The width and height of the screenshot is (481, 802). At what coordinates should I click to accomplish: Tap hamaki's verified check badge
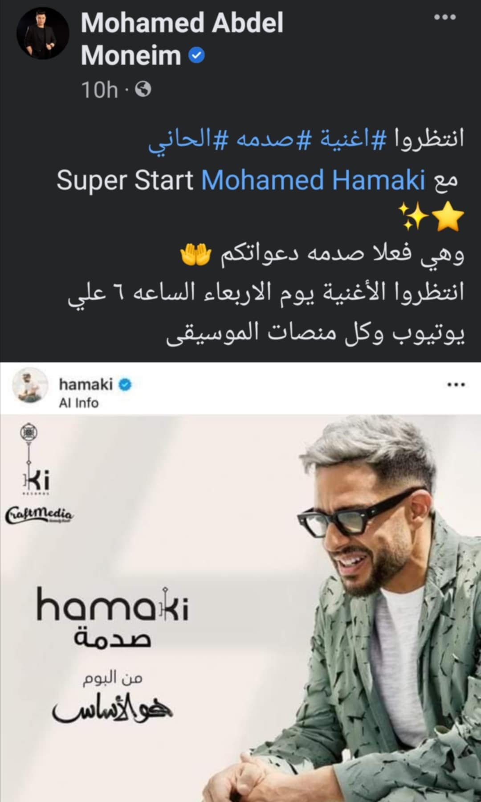click(125, 385)
